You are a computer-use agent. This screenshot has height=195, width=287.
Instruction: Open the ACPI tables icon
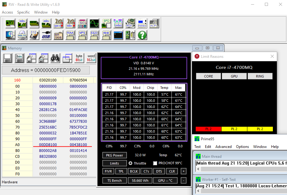(154, 23)
